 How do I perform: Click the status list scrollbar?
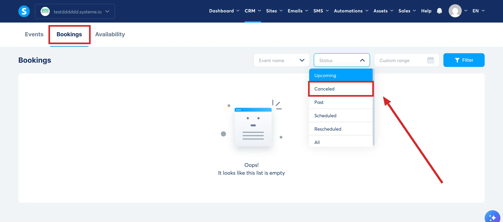(374, 107)
